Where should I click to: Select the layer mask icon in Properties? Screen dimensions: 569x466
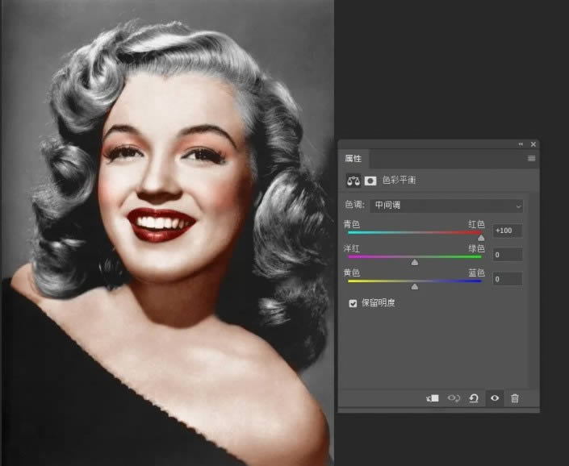click(x=370, y=181)
